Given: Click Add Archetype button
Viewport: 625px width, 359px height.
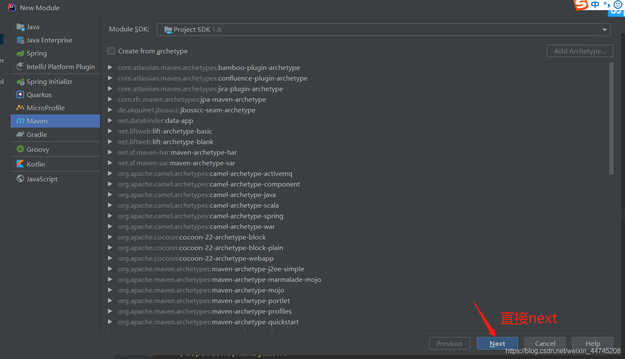Looking at the screenshot, I should click(580, 51).
